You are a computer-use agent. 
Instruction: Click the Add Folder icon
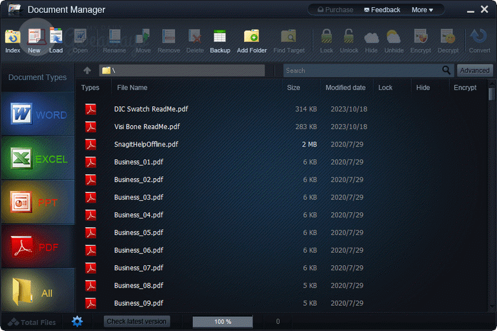pos(251,39)
